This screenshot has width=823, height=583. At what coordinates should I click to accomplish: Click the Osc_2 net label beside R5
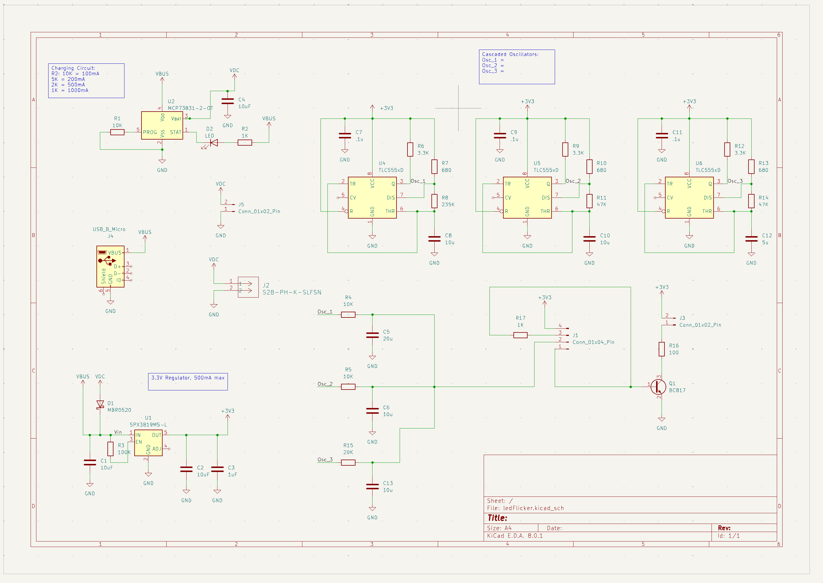[325, 384]
